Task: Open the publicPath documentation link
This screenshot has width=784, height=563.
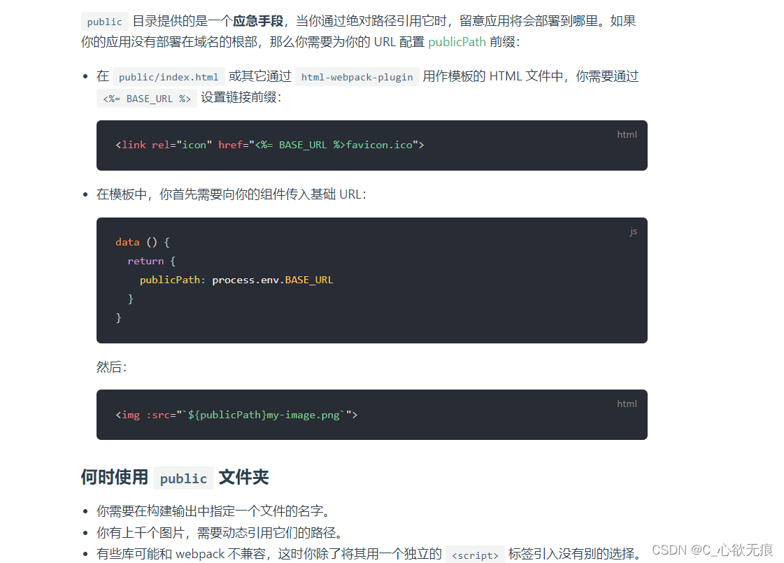Action: pyautogui.click(x=457, y=42)
